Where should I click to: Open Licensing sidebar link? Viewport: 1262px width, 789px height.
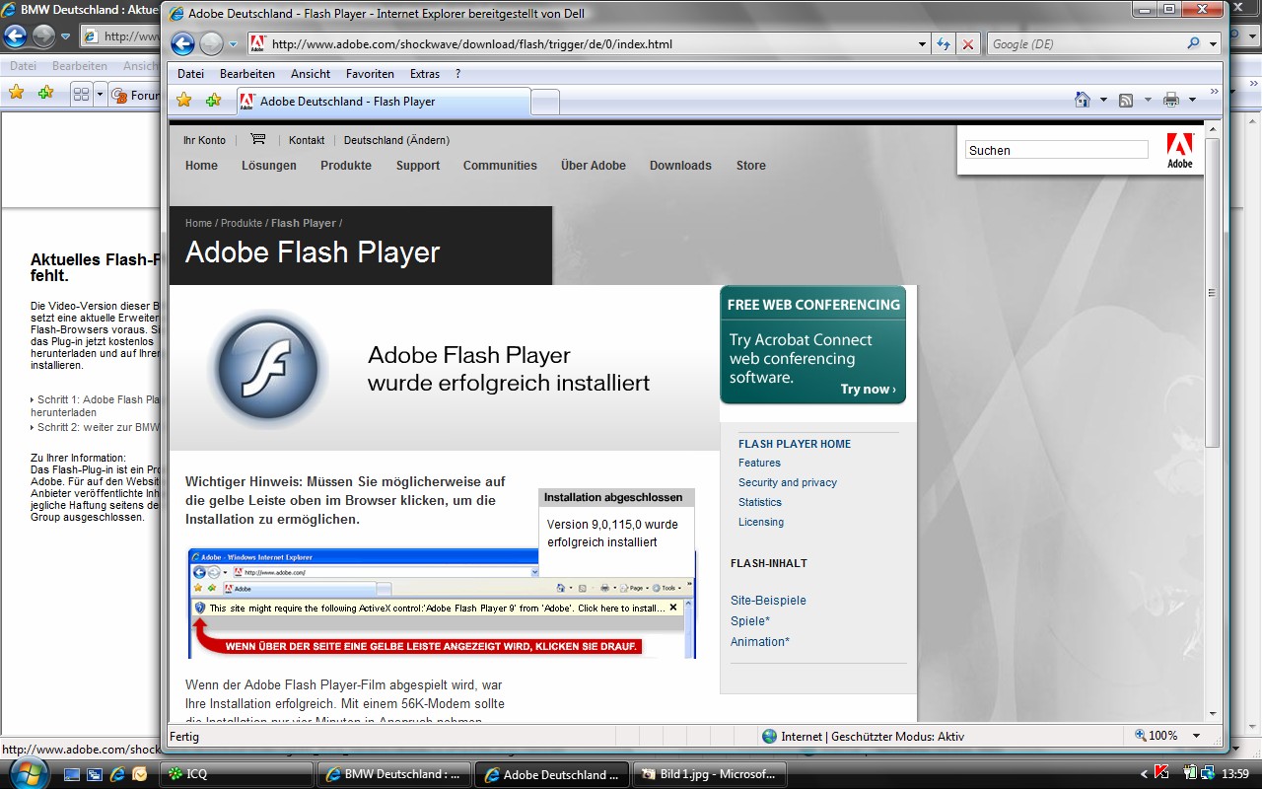(x=761, y=522)
